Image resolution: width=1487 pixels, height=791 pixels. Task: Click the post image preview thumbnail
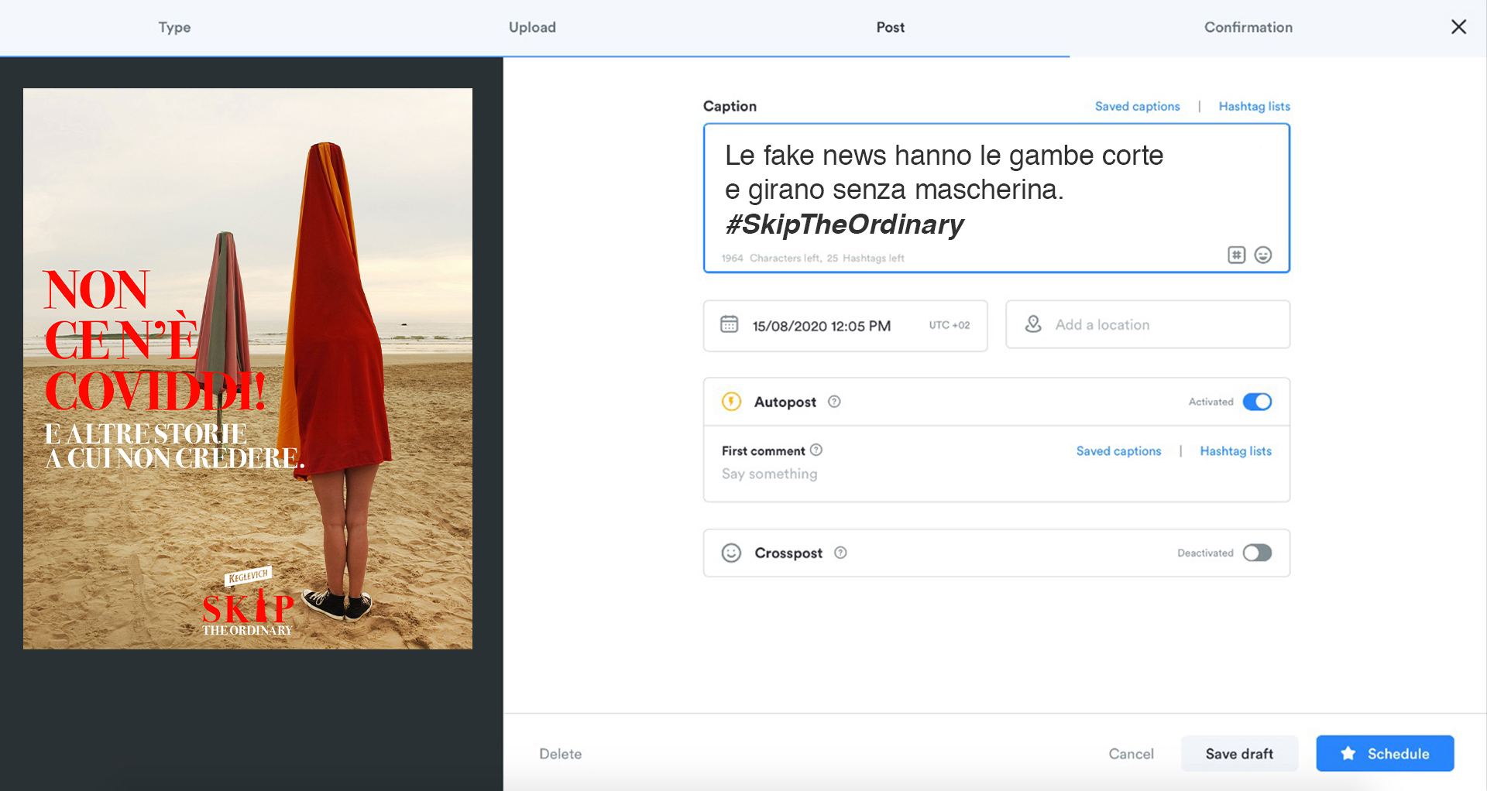(x=248, y=368)
